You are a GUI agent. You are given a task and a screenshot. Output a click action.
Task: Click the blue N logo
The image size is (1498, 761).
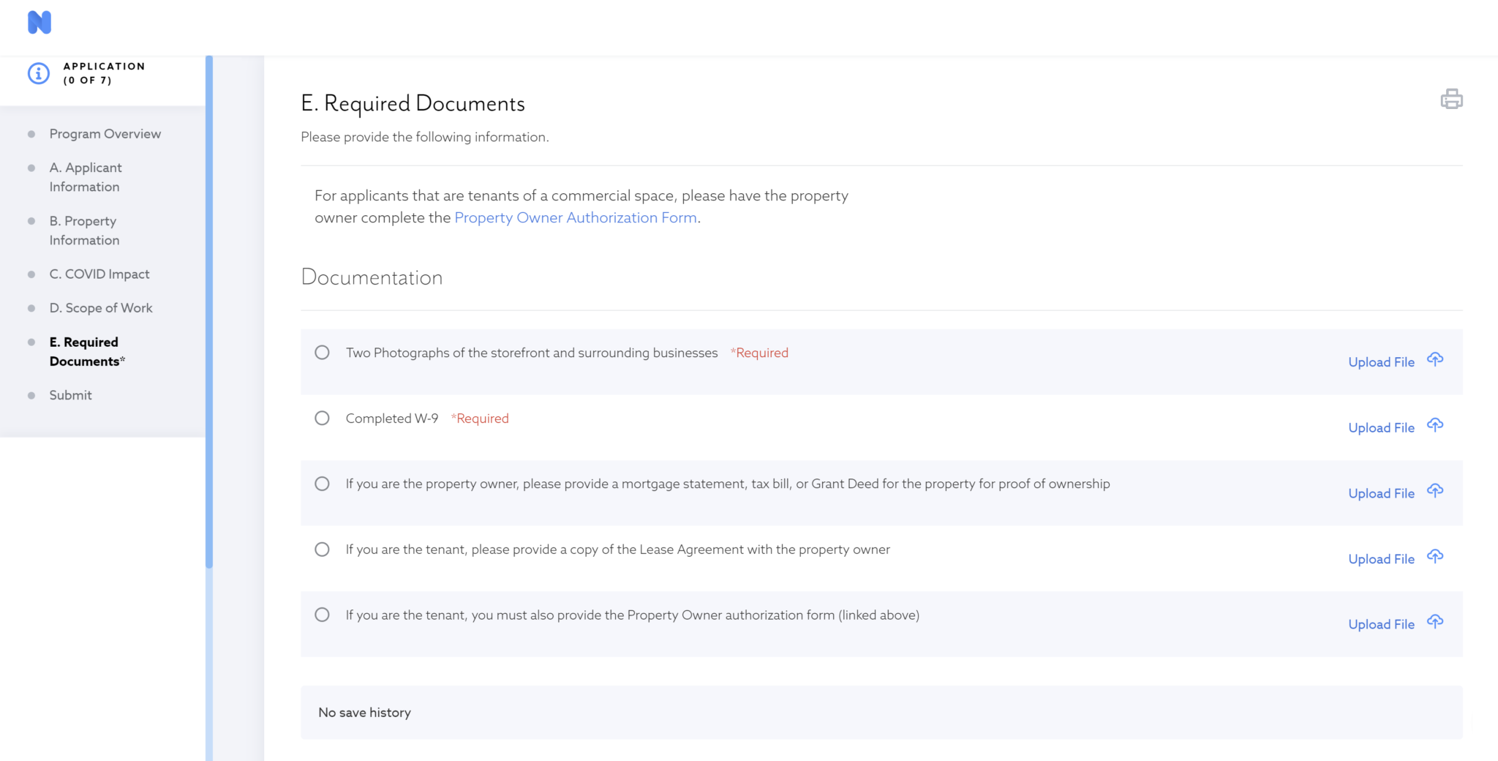tap(39, 23)
